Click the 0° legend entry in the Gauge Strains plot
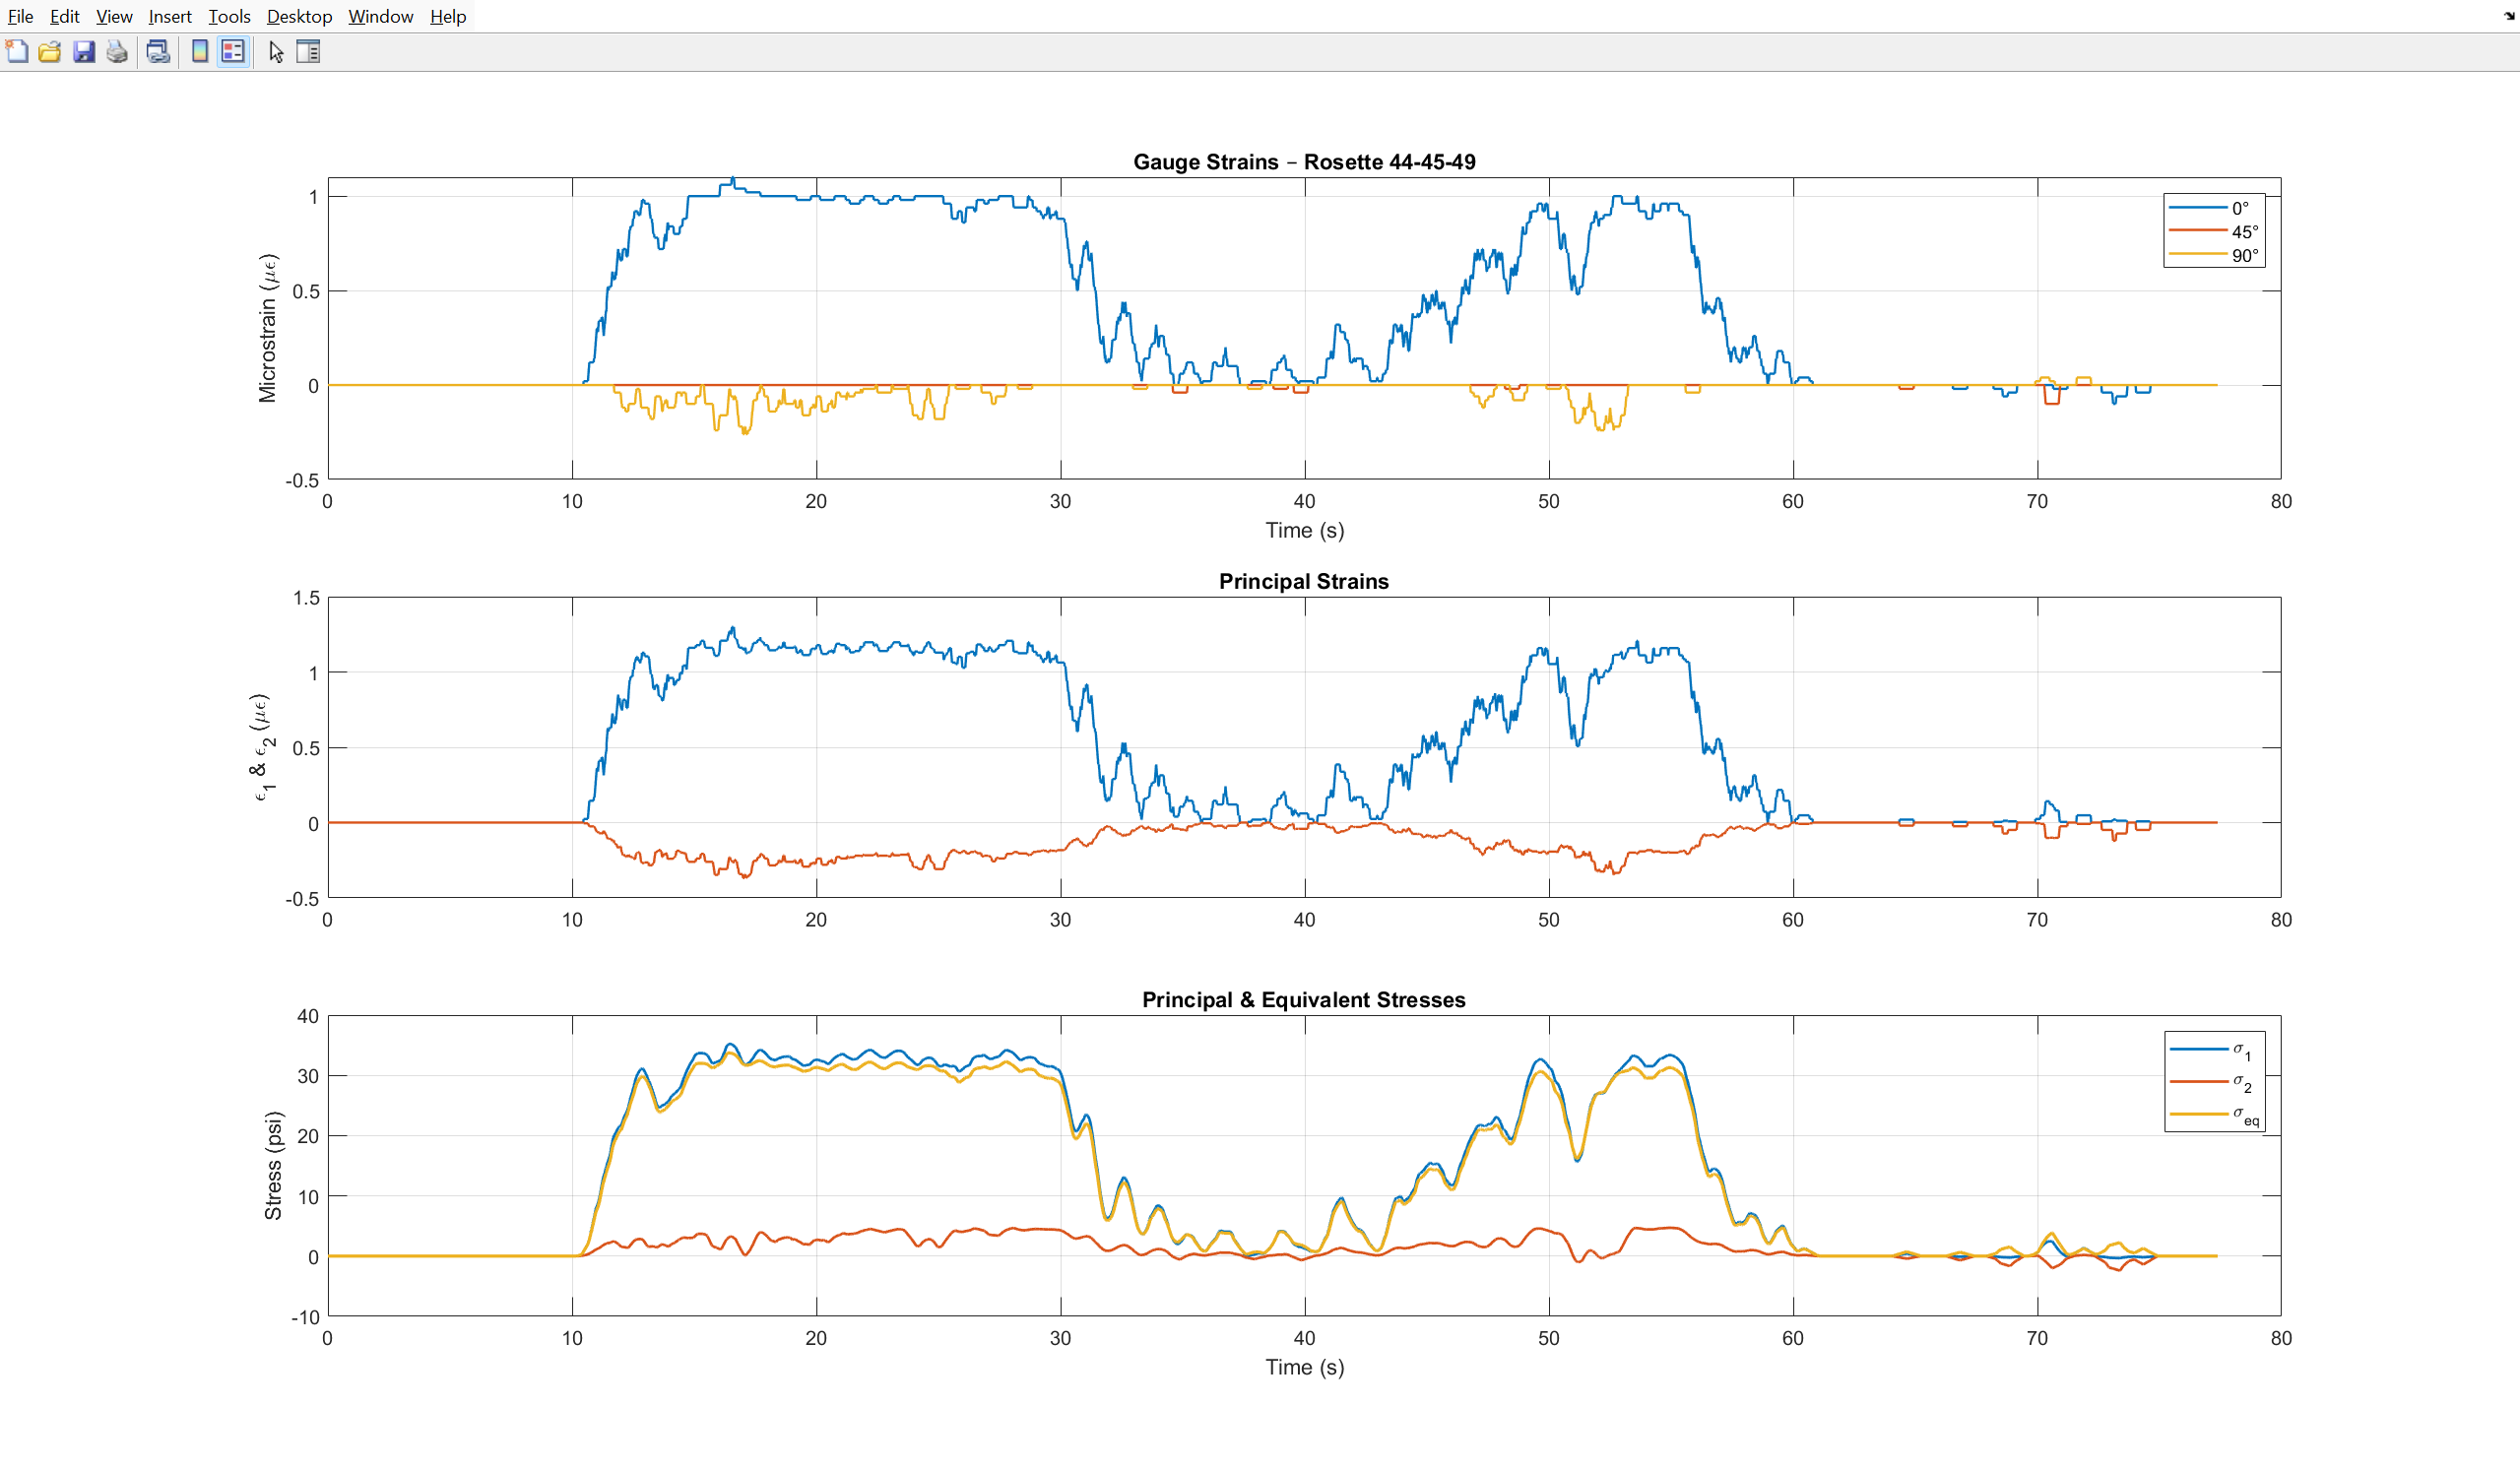 [2213, 208]
